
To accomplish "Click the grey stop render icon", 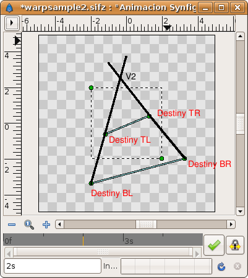I will point(237,266).
